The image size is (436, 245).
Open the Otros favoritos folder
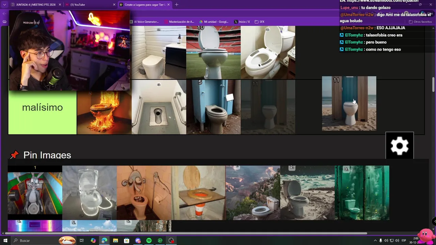point(420,22)
